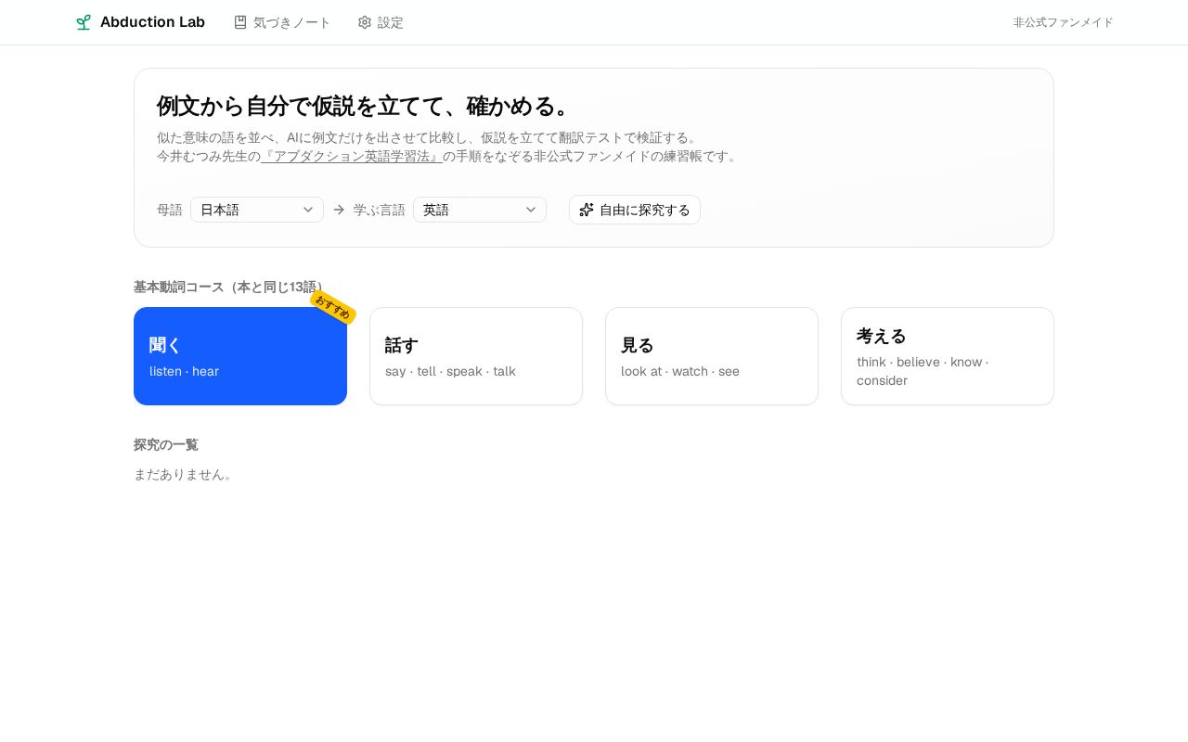Screen dimensions: 1188x742
Task: Click the 非公式ファンメイド text in the header
Action: [x=1063, y=22]
